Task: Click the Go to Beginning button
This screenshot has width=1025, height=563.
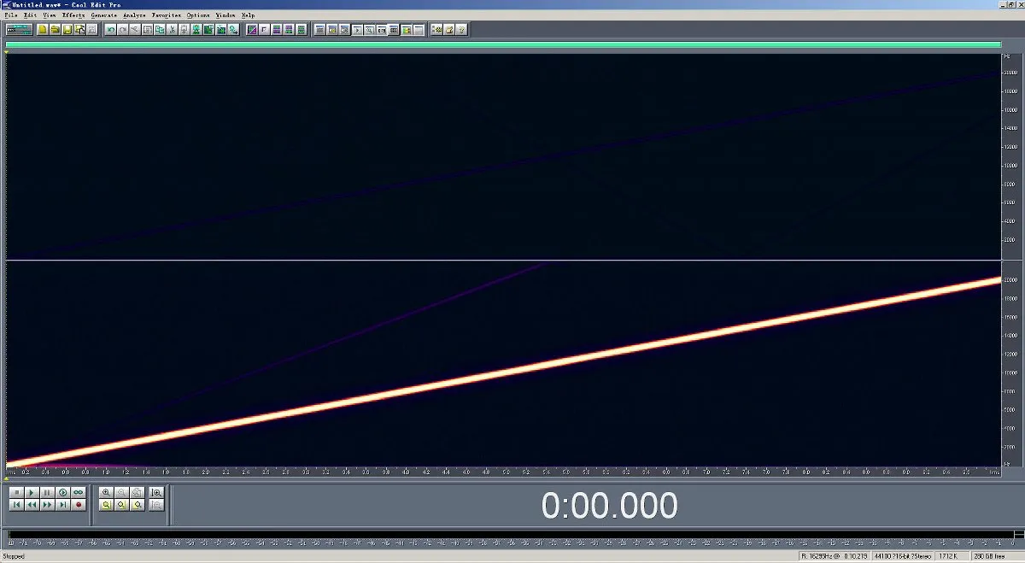Action: tap(17, 505)
